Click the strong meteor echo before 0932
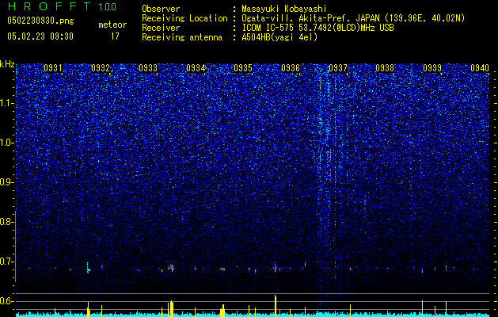 (x=88, y=269)
